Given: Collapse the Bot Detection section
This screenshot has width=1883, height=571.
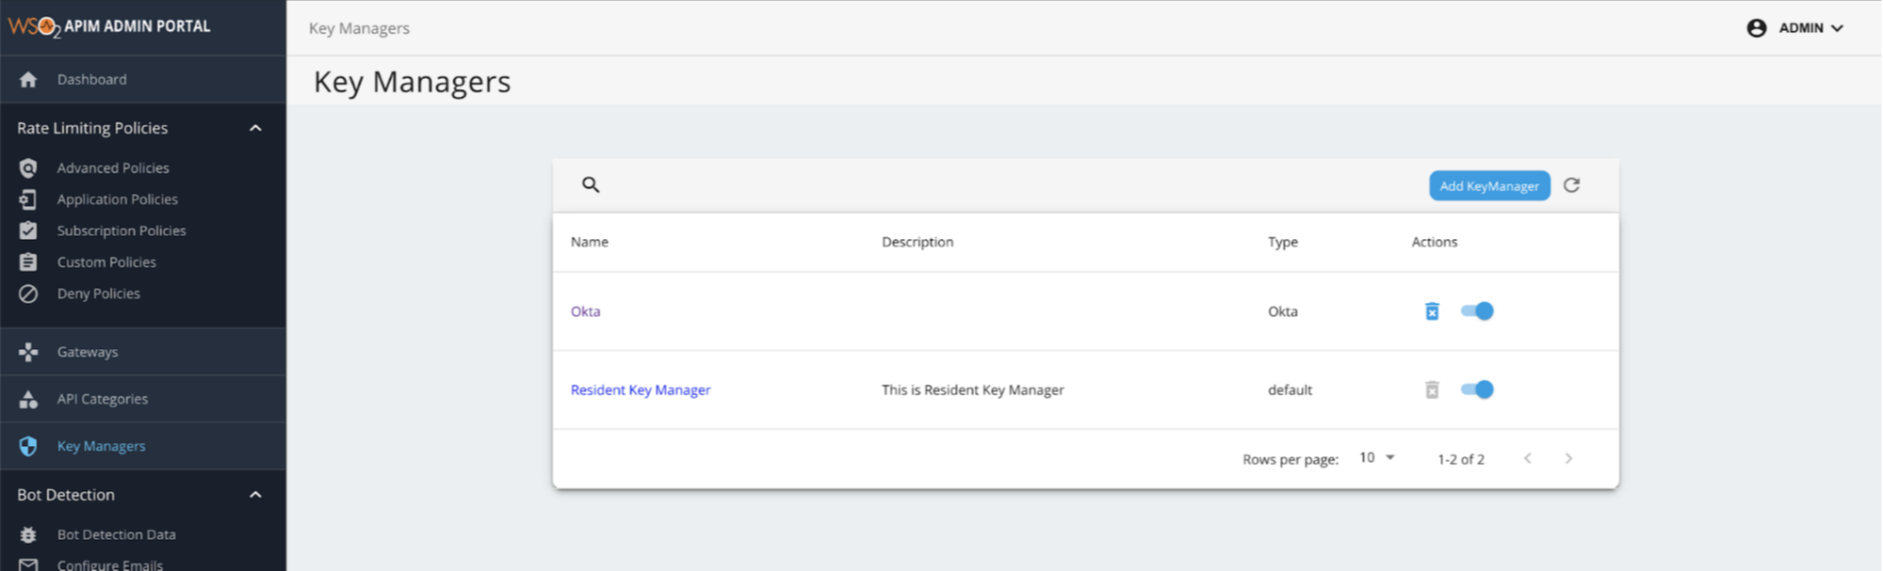Looking at the screenshot, I should click(255, 495).
